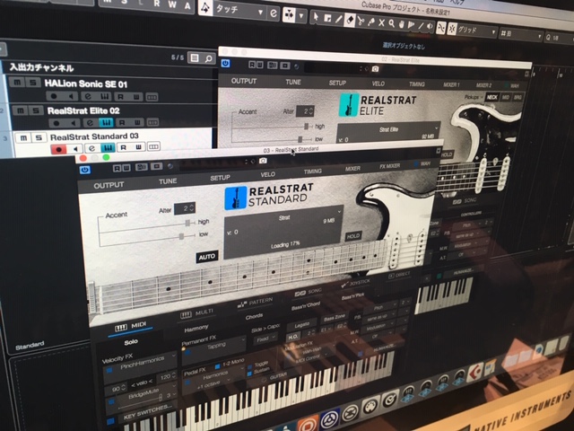Open Edit Instrument for RealStrat Elite 02 track
Viewport: 574px width, 431px height.
coord(106,122)
